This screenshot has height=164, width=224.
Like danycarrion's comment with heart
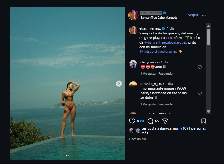point(200,67)
